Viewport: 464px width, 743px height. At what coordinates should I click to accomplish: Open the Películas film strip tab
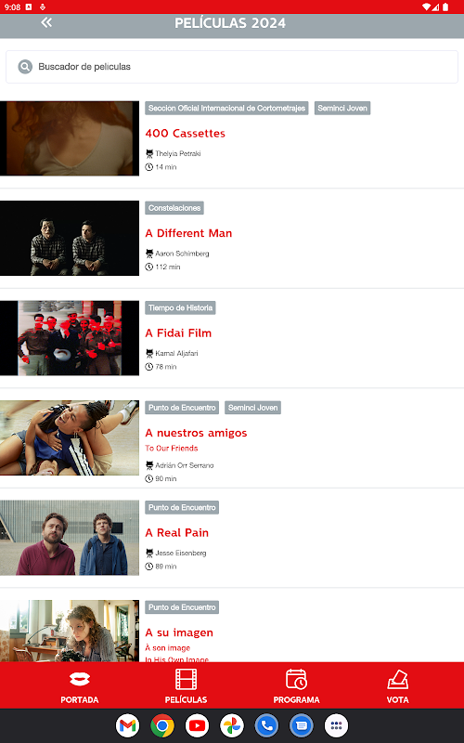pos(186,686)
